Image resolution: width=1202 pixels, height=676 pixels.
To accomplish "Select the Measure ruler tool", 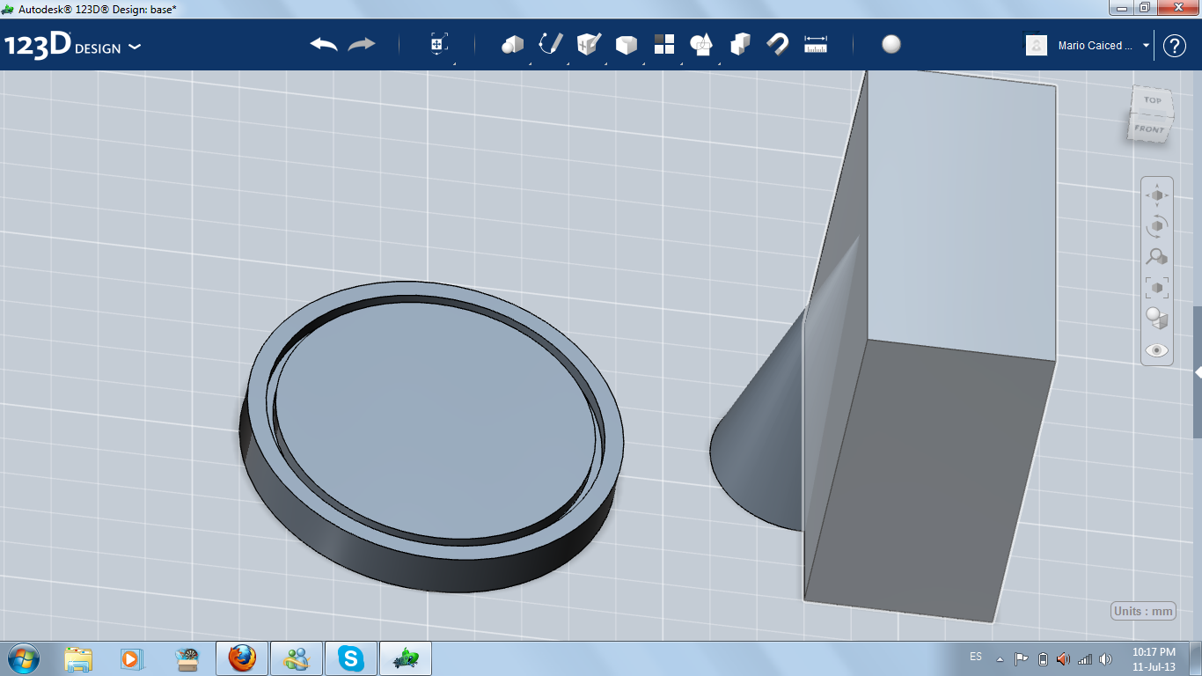I will coord(817,45).
